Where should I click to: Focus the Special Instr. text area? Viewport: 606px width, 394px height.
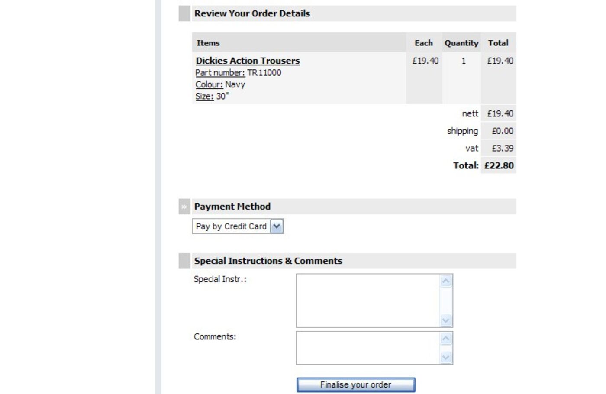pos(368,300)
